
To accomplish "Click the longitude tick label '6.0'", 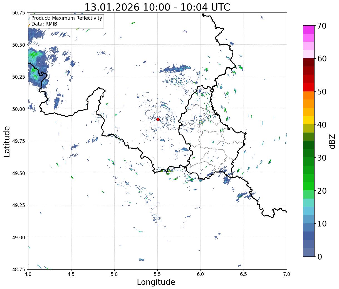I will (201, 274).
